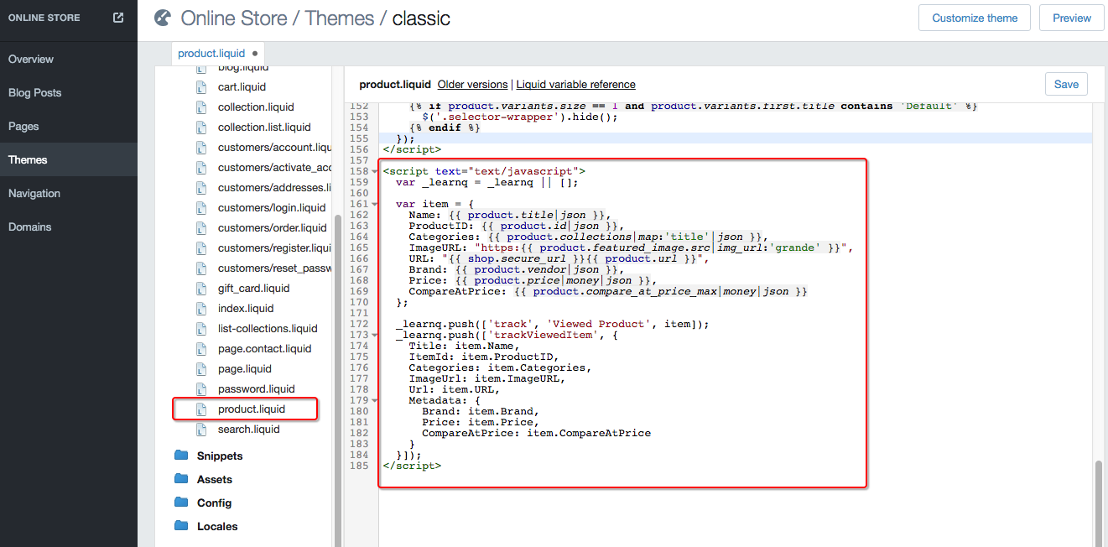1108x547 pixels.
Task: Click the Snippets folder icon
Action: click(181, 456)
